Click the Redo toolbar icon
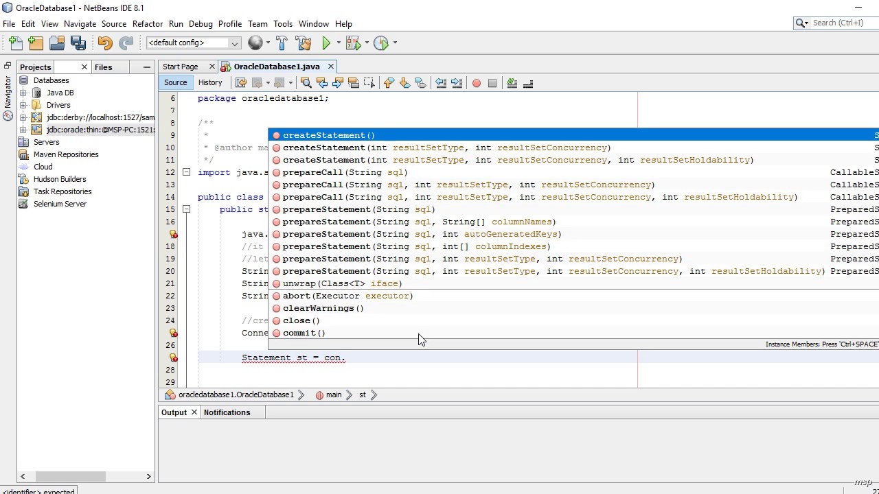This screenshot has height=494, width=879. (126, 43)
